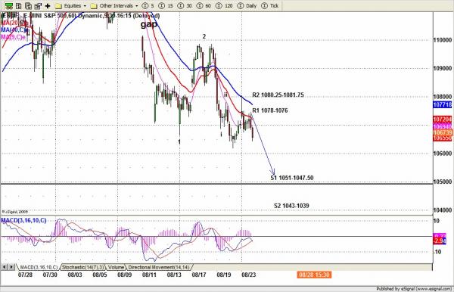This screenshot has width=454, height=292.
Task: Open the Equities folder dropdown
Action: [x=71, y=6]
